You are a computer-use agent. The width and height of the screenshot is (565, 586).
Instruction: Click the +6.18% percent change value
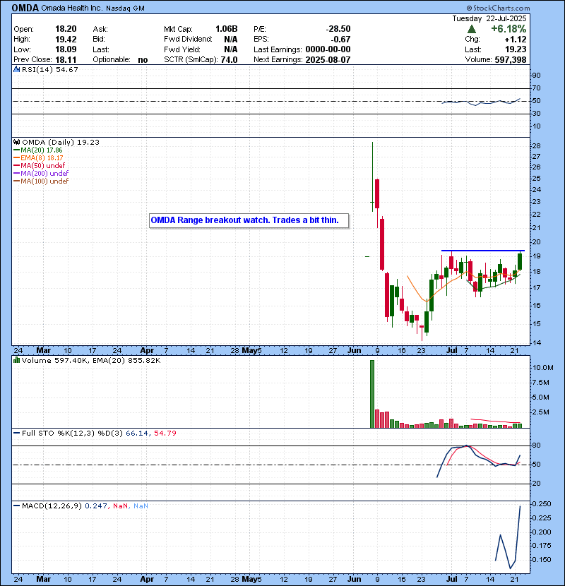pos(509,29)
